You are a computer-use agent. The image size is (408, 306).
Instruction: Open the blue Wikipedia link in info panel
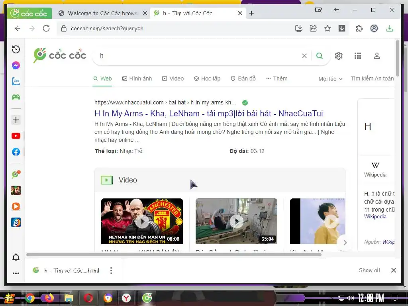(x=375, y=216)
